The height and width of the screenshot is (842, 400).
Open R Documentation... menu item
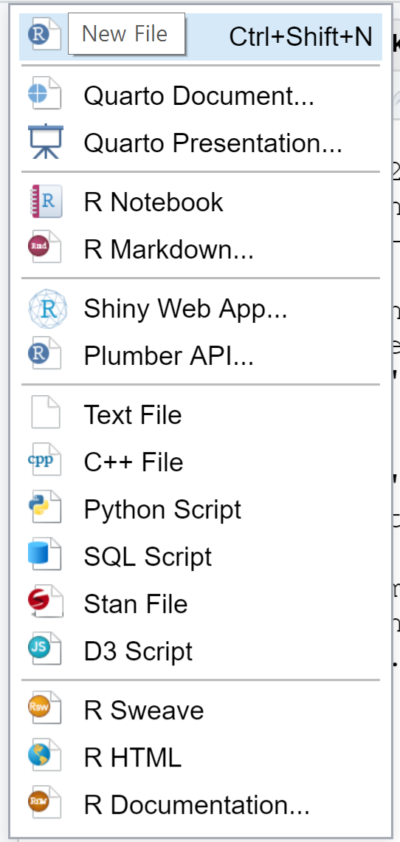click(x=200, y=804)
